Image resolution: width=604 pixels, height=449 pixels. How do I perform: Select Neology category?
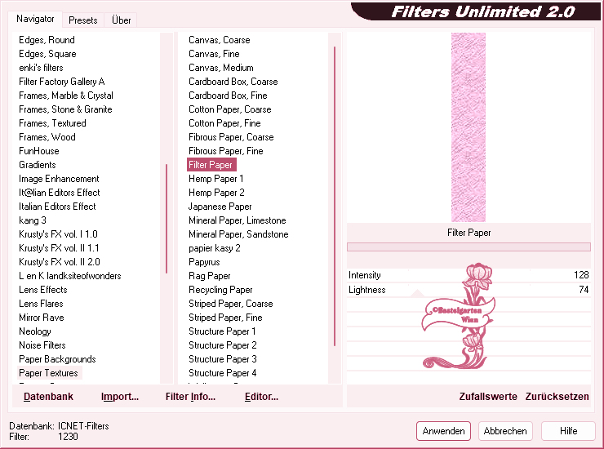point(34,331)
